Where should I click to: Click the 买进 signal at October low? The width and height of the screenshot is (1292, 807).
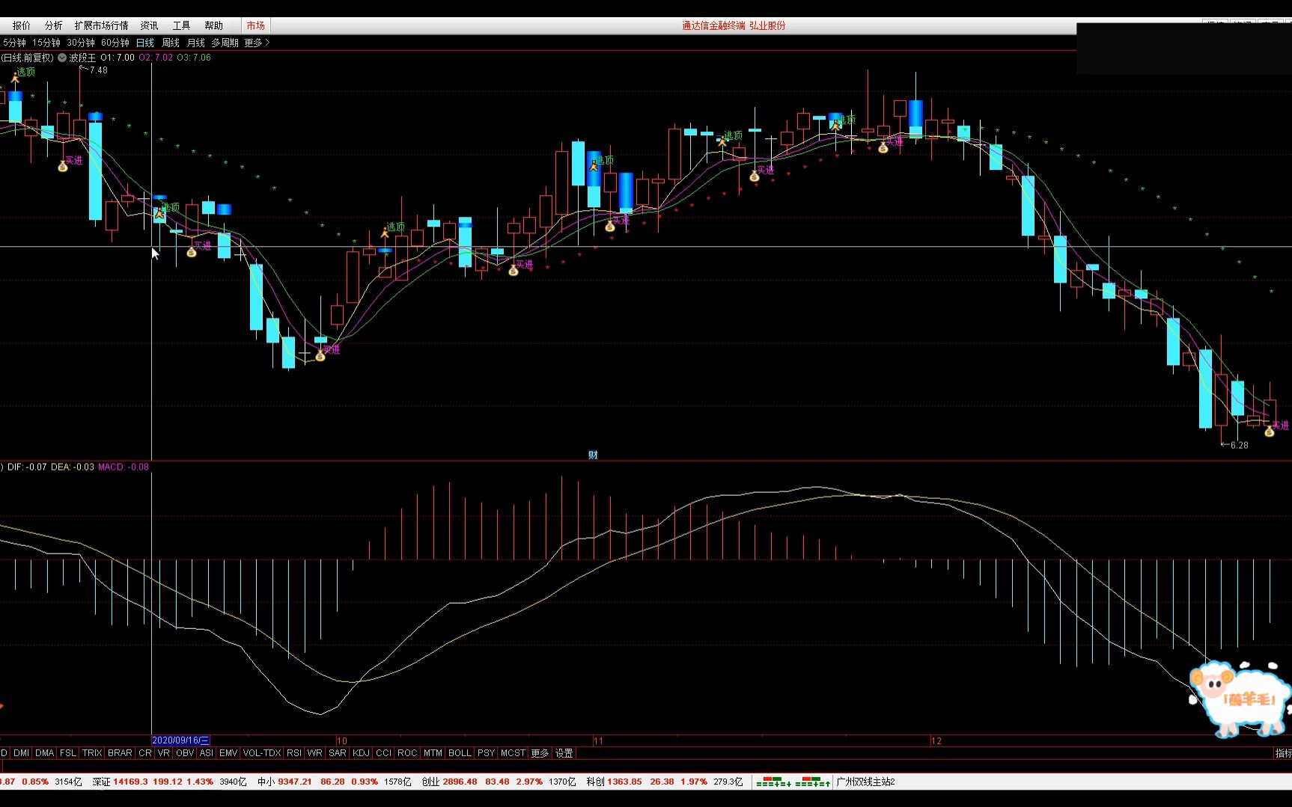point(320,356)
